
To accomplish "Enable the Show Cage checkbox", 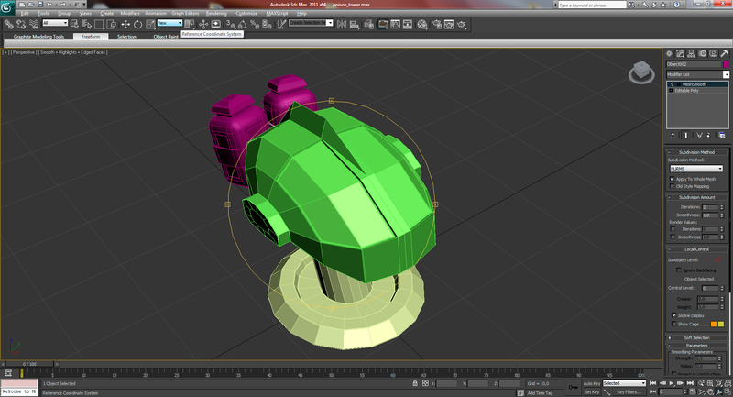I will pyautogui.click(x=673, y=324).
